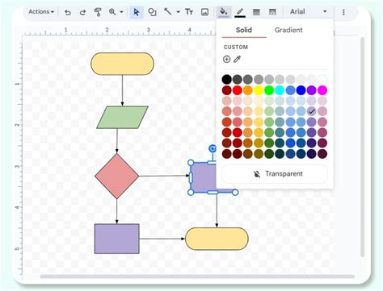The height and width of the screenshot is (291, 383).
Task: Click the horizontal scrollbar at the bottom
Action: click(197, 276)
